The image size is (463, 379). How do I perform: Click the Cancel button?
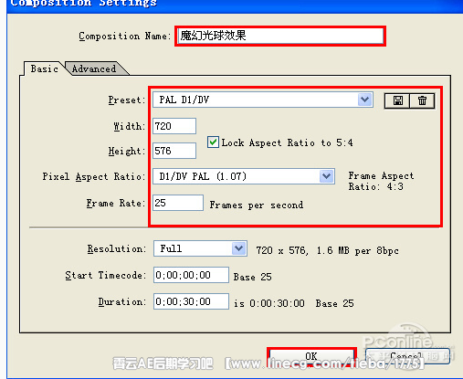click(407, 356)
